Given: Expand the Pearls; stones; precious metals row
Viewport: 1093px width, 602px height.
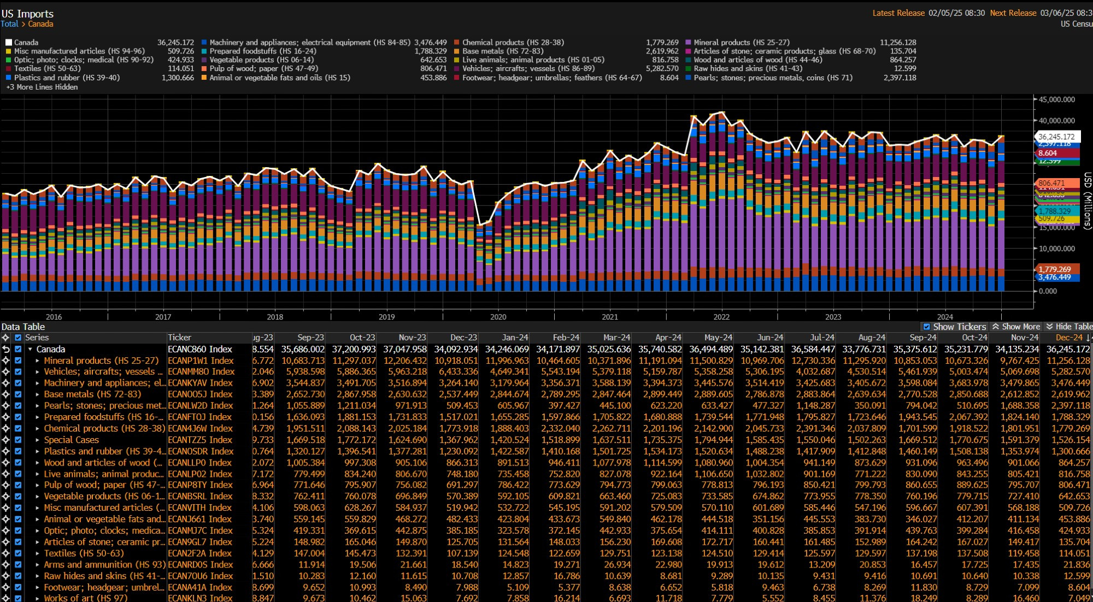Looking at the screenshot, I should coord(37,406).
